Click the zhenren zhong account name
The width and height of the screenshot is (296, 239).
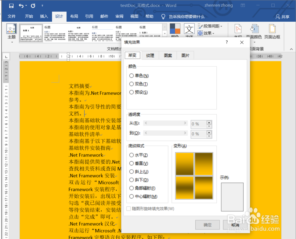pos(219,5)
